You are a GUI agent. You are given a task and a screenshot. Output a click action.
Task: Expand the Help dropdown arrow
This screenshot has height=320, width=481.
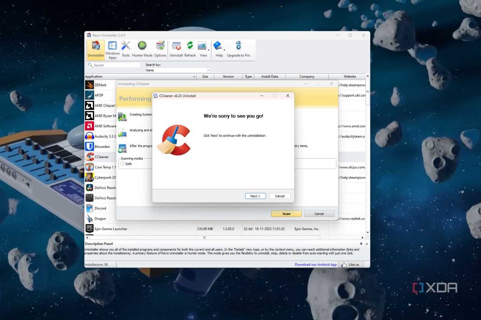pyautogui.click(x=225, y=50)
